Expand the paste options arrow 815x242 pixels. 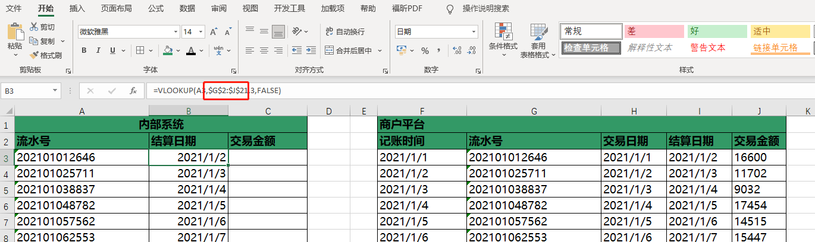pos(15,55)
